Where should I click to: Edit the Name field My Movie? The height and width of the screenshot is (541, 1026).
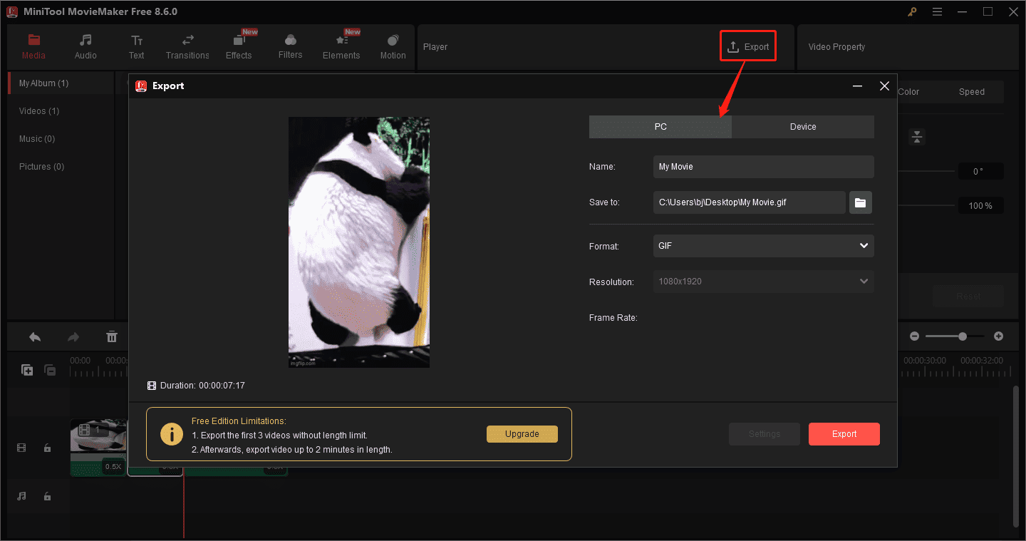click(763, 167)
